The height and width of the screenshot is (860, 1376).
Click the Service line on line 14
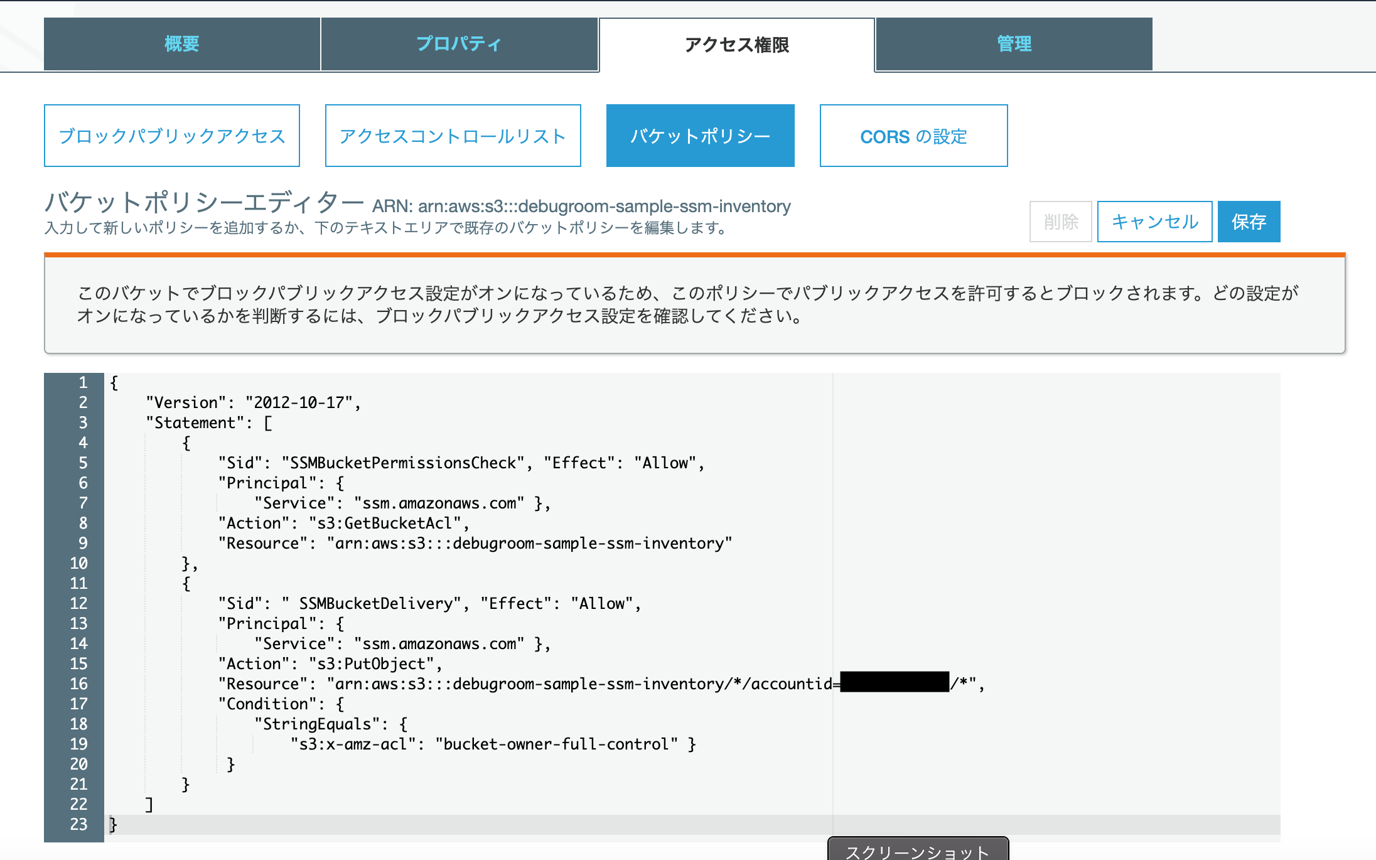pyautogui.click(x=402, y=643)
